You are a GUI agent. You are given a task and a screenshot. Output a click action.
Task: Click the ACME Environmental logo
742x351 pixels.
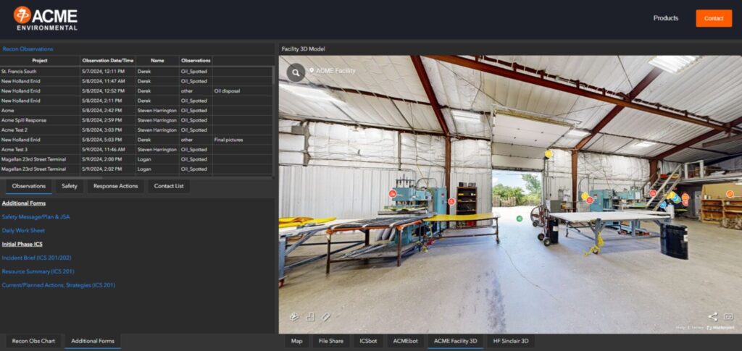pos(46,18)
